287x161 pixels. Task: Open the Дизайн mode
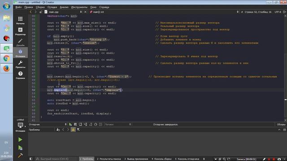tap(20, 42)
